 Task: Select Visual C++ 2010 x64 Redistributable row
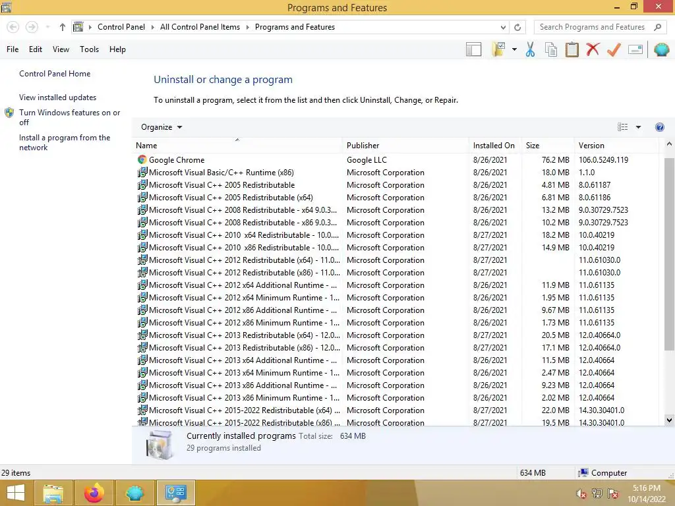pyautogui.click(x=397, y=235)
